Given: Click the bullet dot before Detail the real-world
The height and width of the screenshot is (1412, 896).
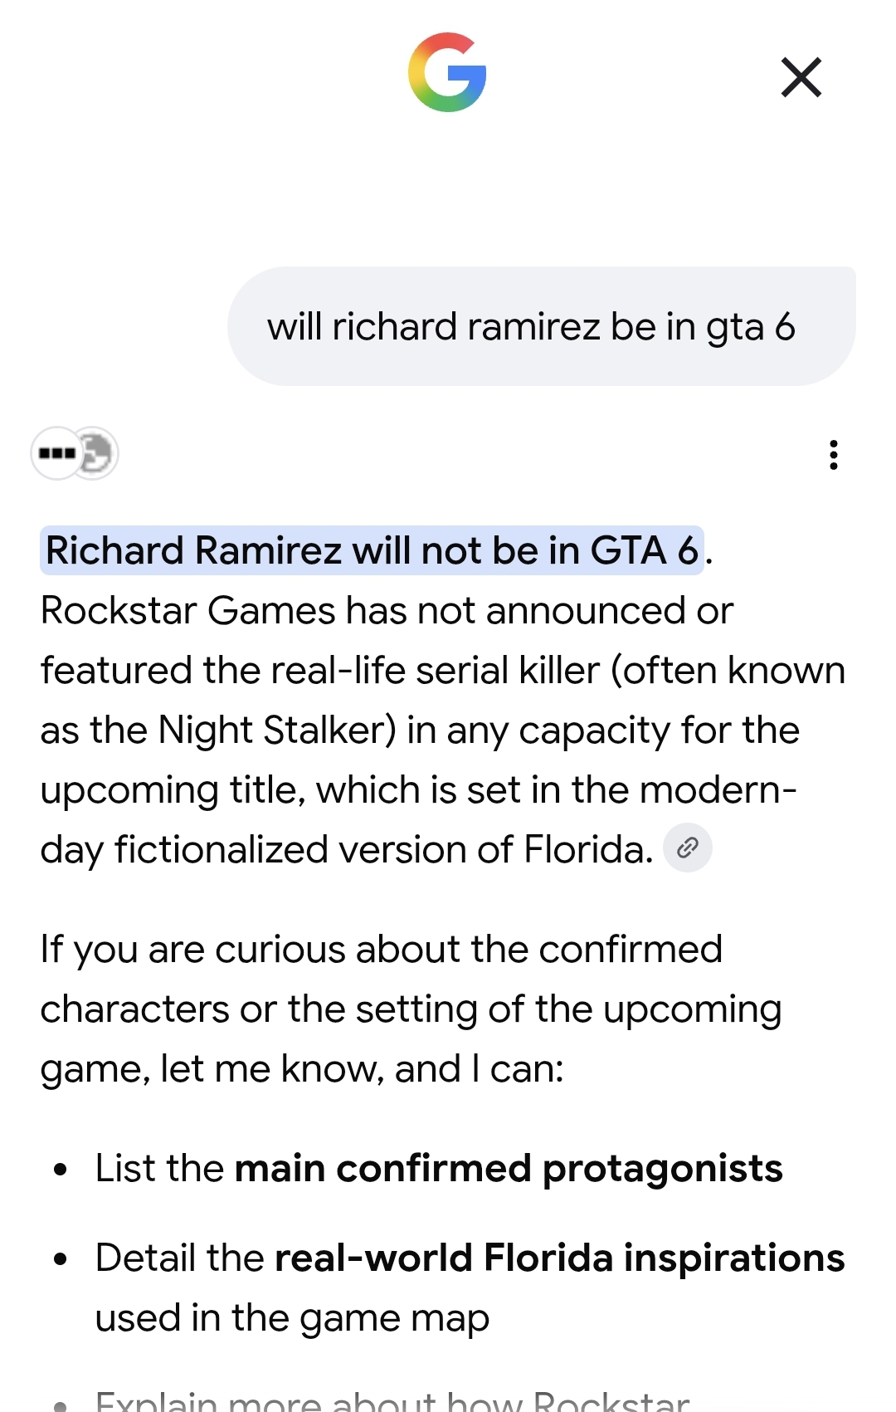Looking at the screenshot, I should pos(60,1259).
